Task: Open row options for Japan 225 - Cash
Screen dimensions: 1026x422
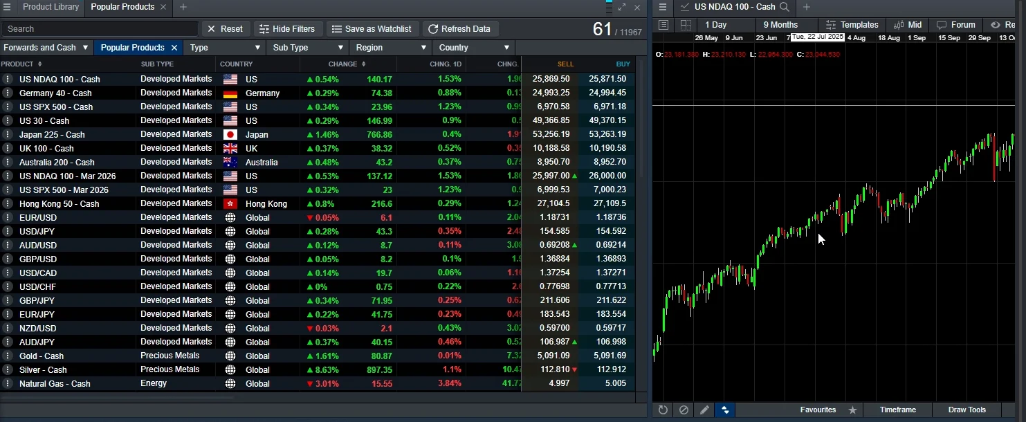Action: tap(8, 134)
